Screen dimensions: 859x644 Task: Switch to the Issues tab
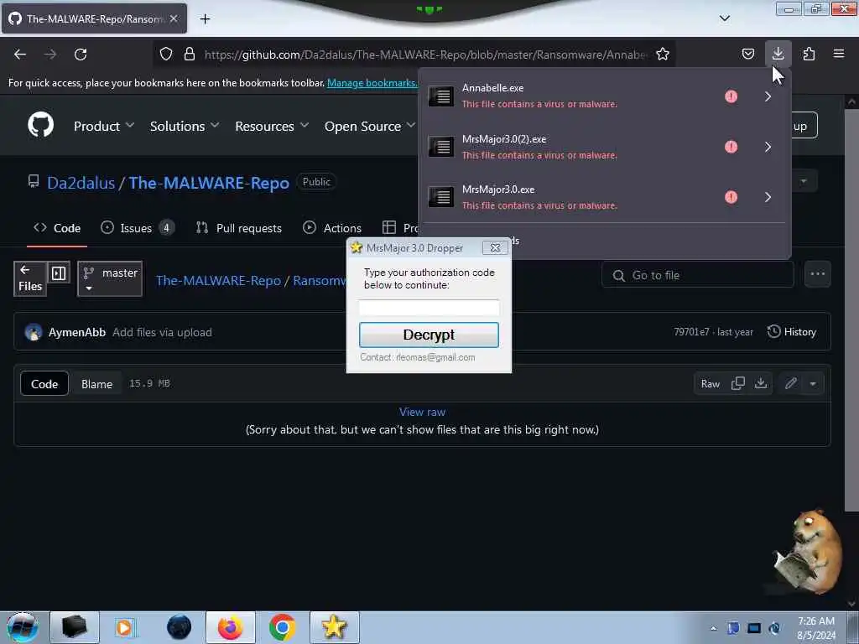pyautogui.click(x=137, y=228)
